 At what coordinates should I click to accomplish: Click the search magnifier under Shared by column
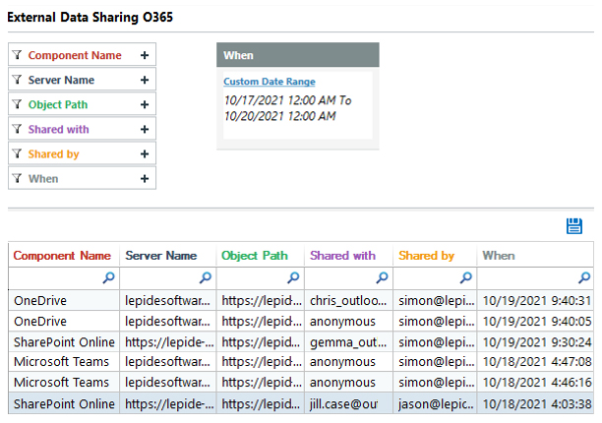[x=466, y=277]
